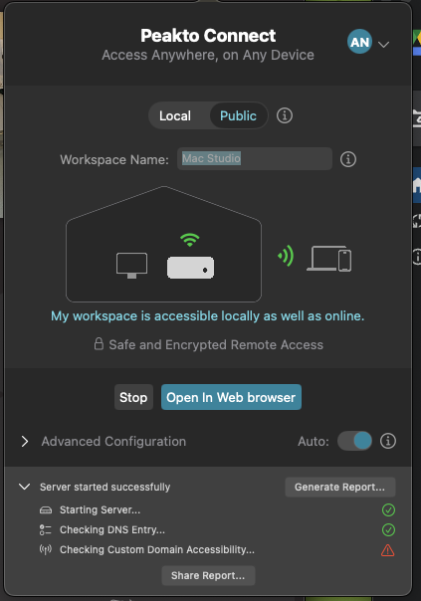
Task: Open info icon beside Local/Public selector
Action: [x=285, y=115]
